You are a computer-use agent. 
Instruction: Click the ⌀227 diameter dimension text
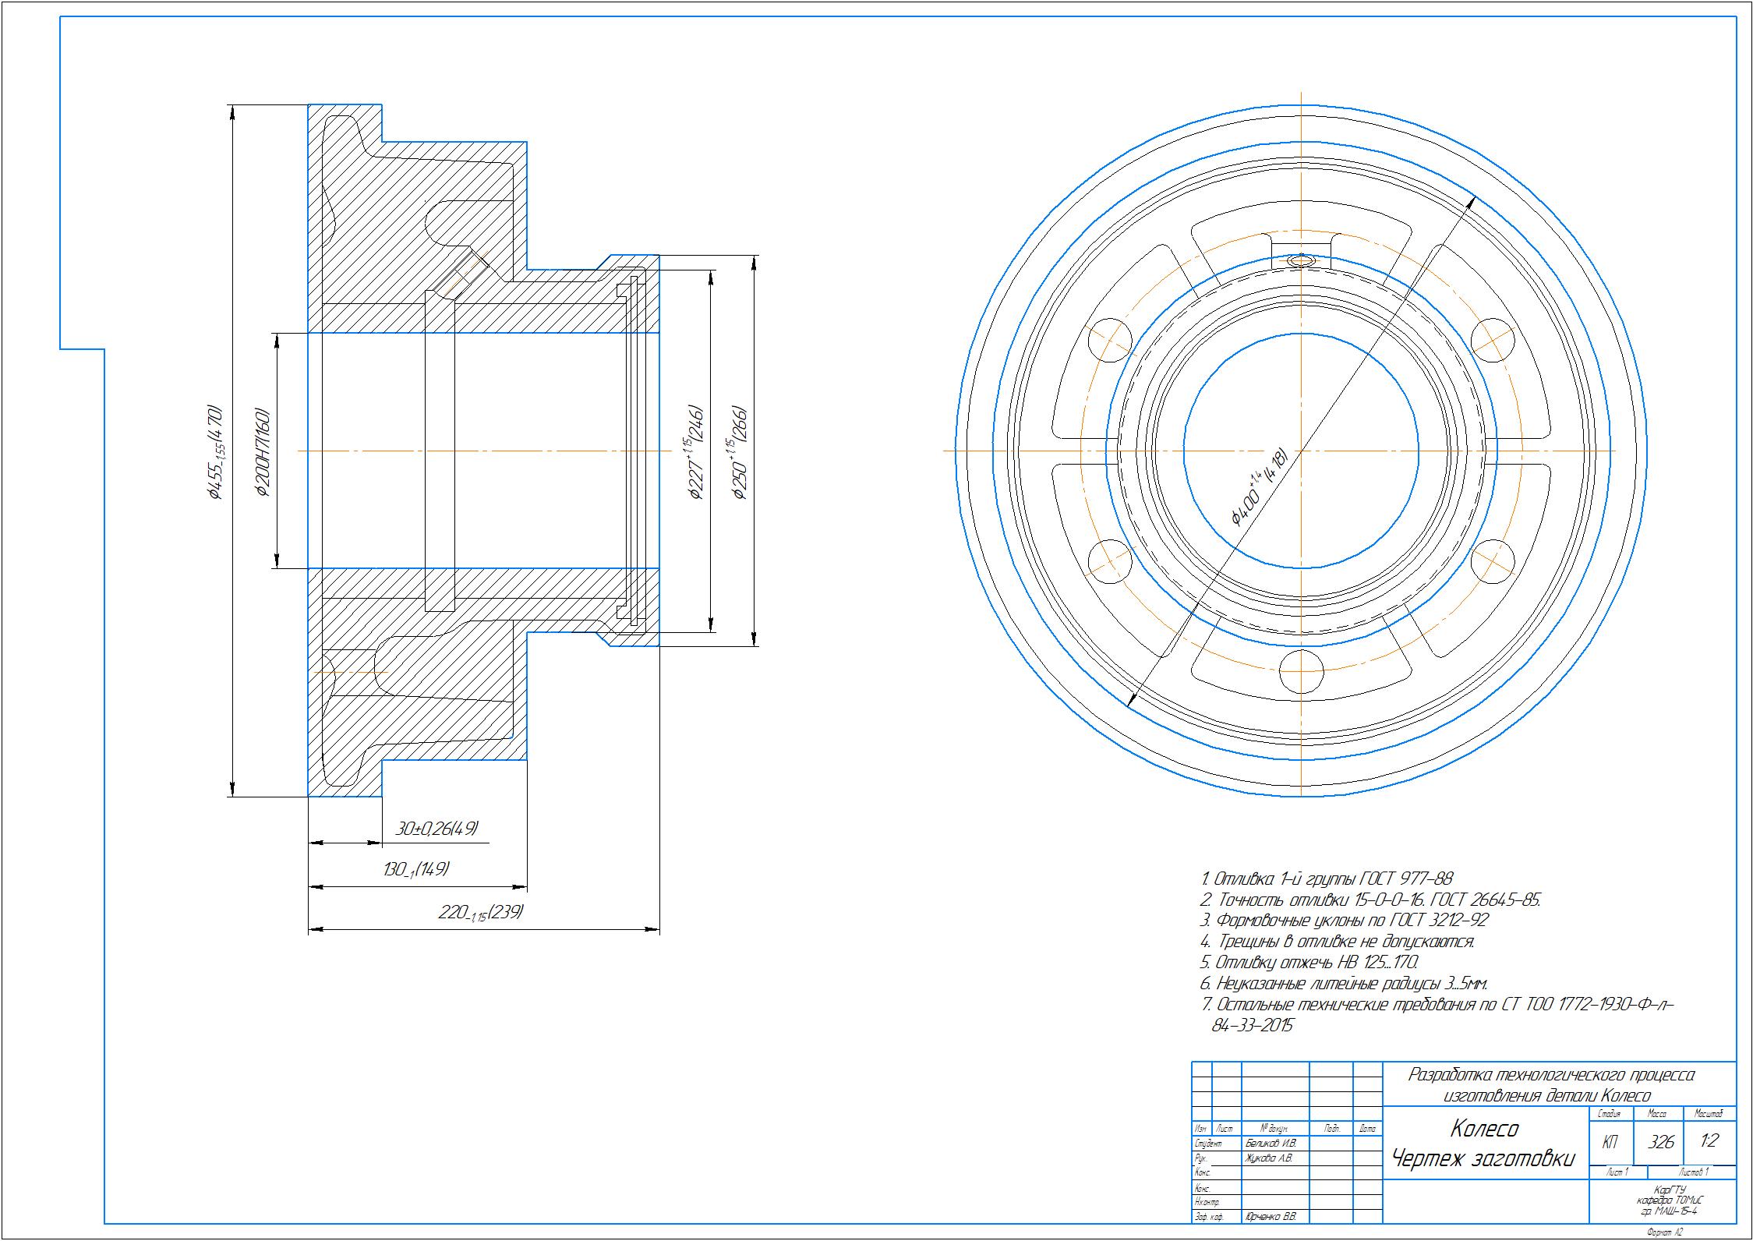click(x=696, y=451)
